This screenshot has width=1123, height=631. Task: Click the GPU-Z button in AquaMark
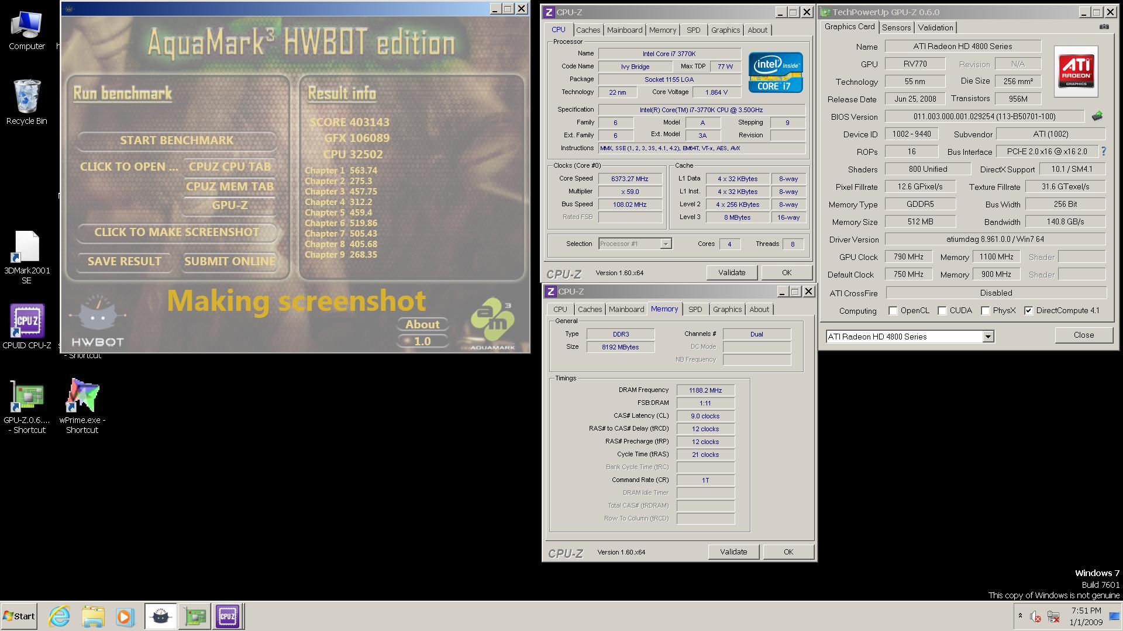(x=229, y=205)
